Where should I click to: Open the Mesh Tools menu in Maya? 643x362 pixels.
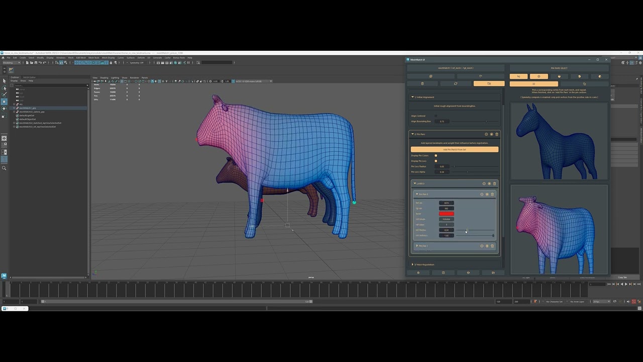[x=94, y=58]
